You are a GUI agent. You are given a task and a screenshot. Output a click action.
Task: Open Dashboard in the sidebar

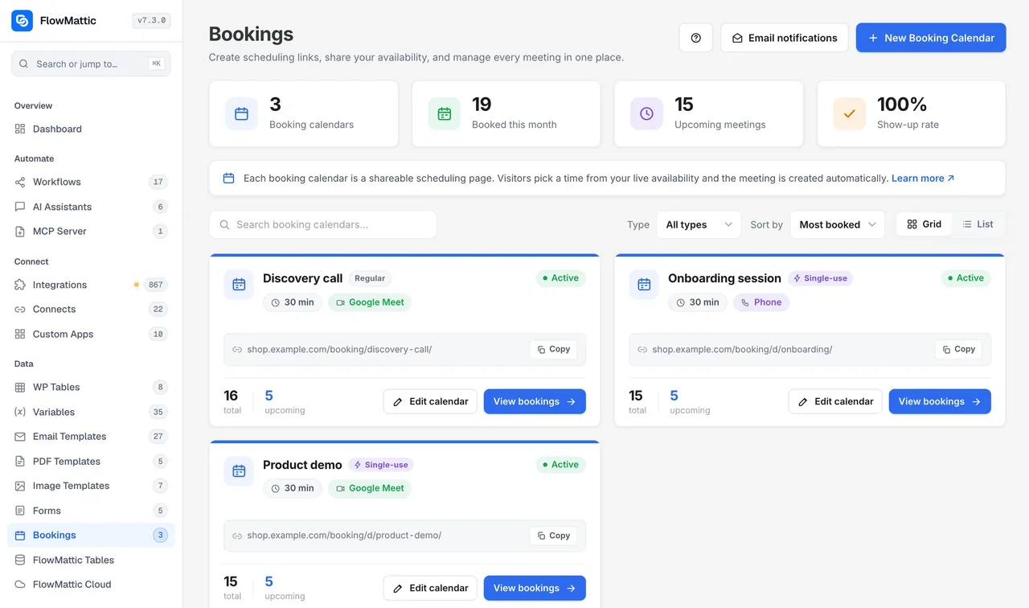click(x=91, y=129)
